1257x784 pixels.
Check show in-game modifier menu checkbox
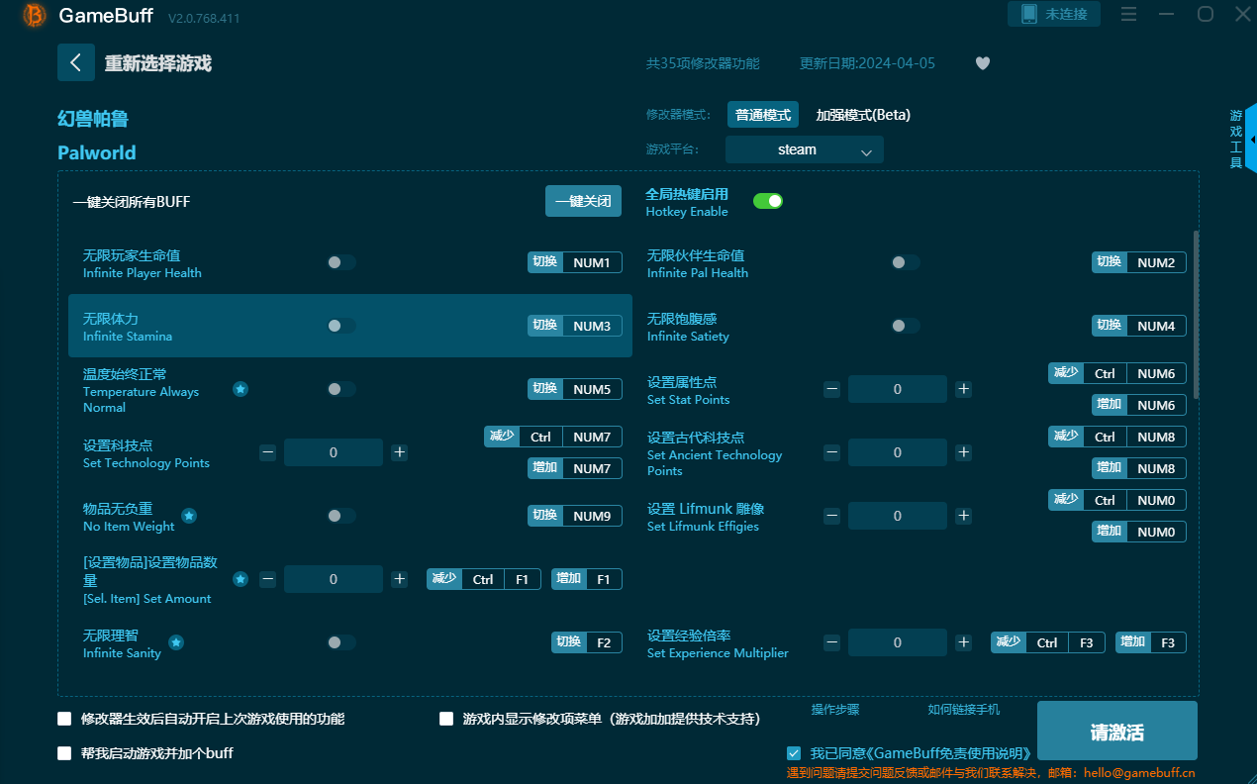pos(446,719)
